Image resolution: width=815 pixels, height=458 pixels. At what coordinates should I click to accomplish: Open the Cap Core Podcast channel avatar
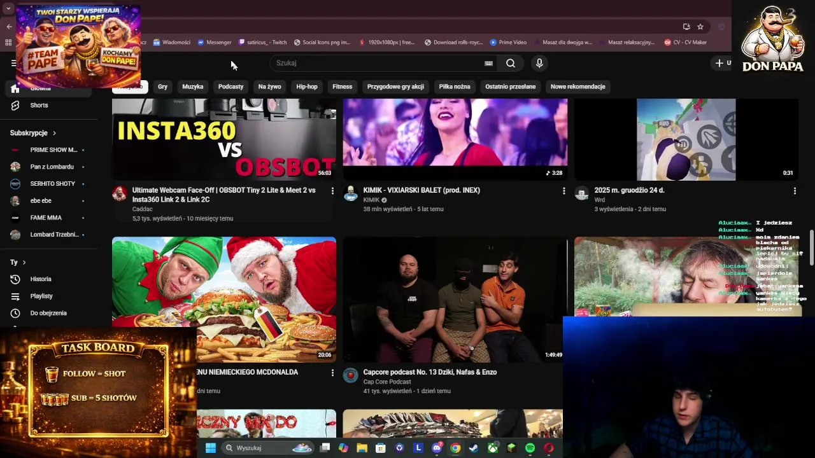[x=351, y=375]
